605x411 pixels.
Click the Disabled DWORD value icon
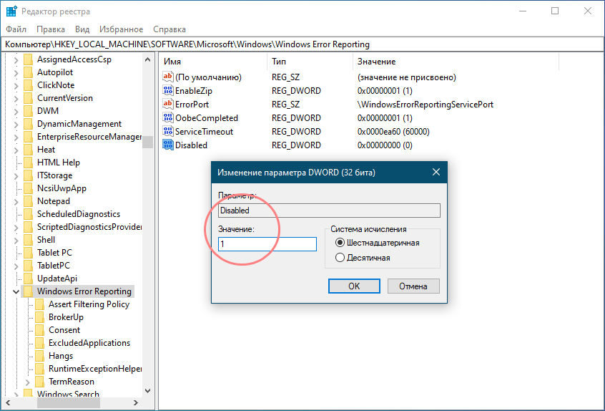point(168,145)
